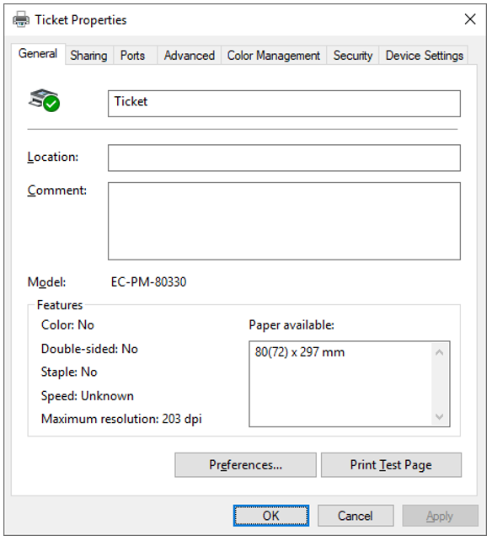Confirm with the OK button

pos(270,516)
